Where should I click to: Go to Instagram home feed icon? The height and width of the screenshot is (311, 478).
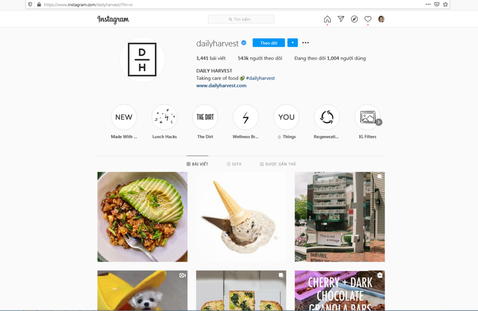click(327, 19)
